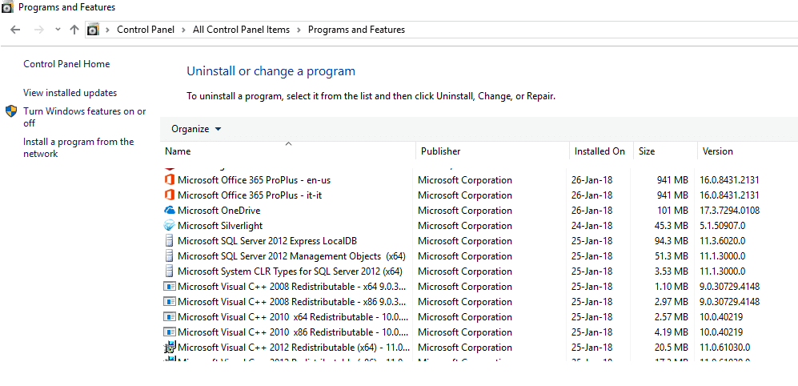Open the Organize dropdown menu

coord(196,129)
